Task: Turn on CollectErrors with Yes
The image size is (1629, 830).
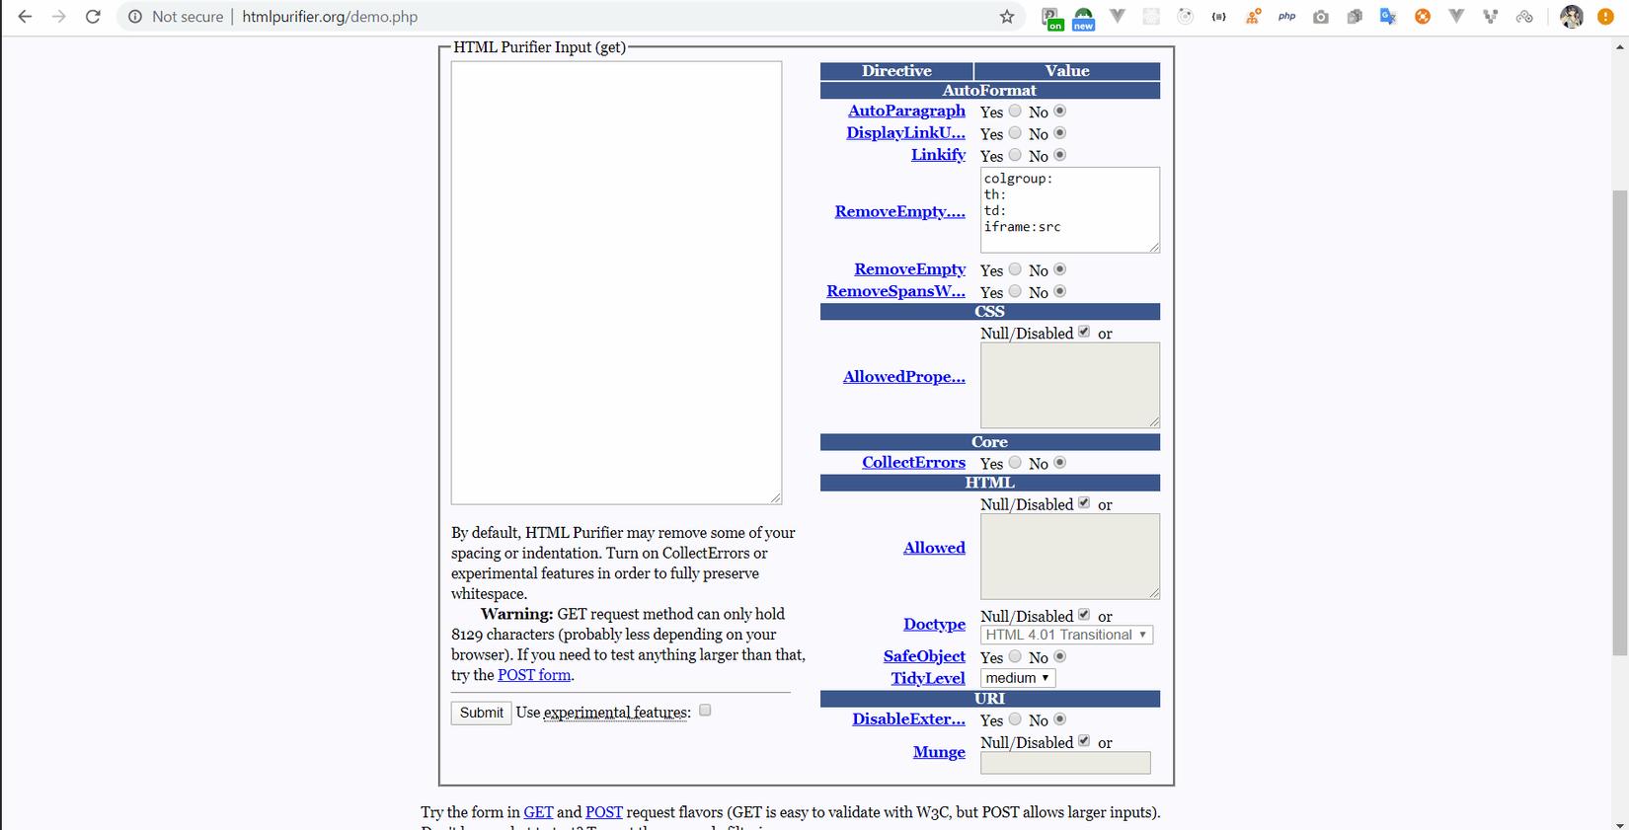Action: 1015,463
